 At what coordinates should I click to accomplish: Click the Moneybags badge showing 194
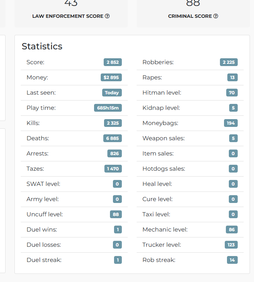point(231,123)
